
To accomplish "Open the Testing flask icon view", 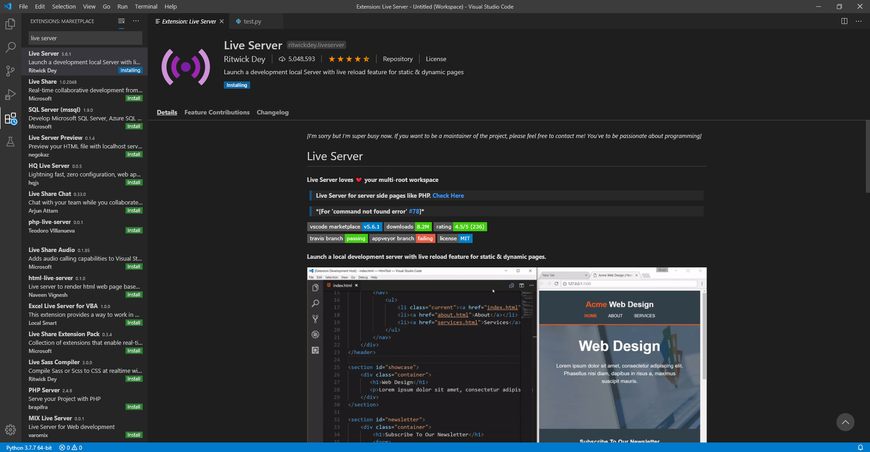I will (x=10, y=142).
